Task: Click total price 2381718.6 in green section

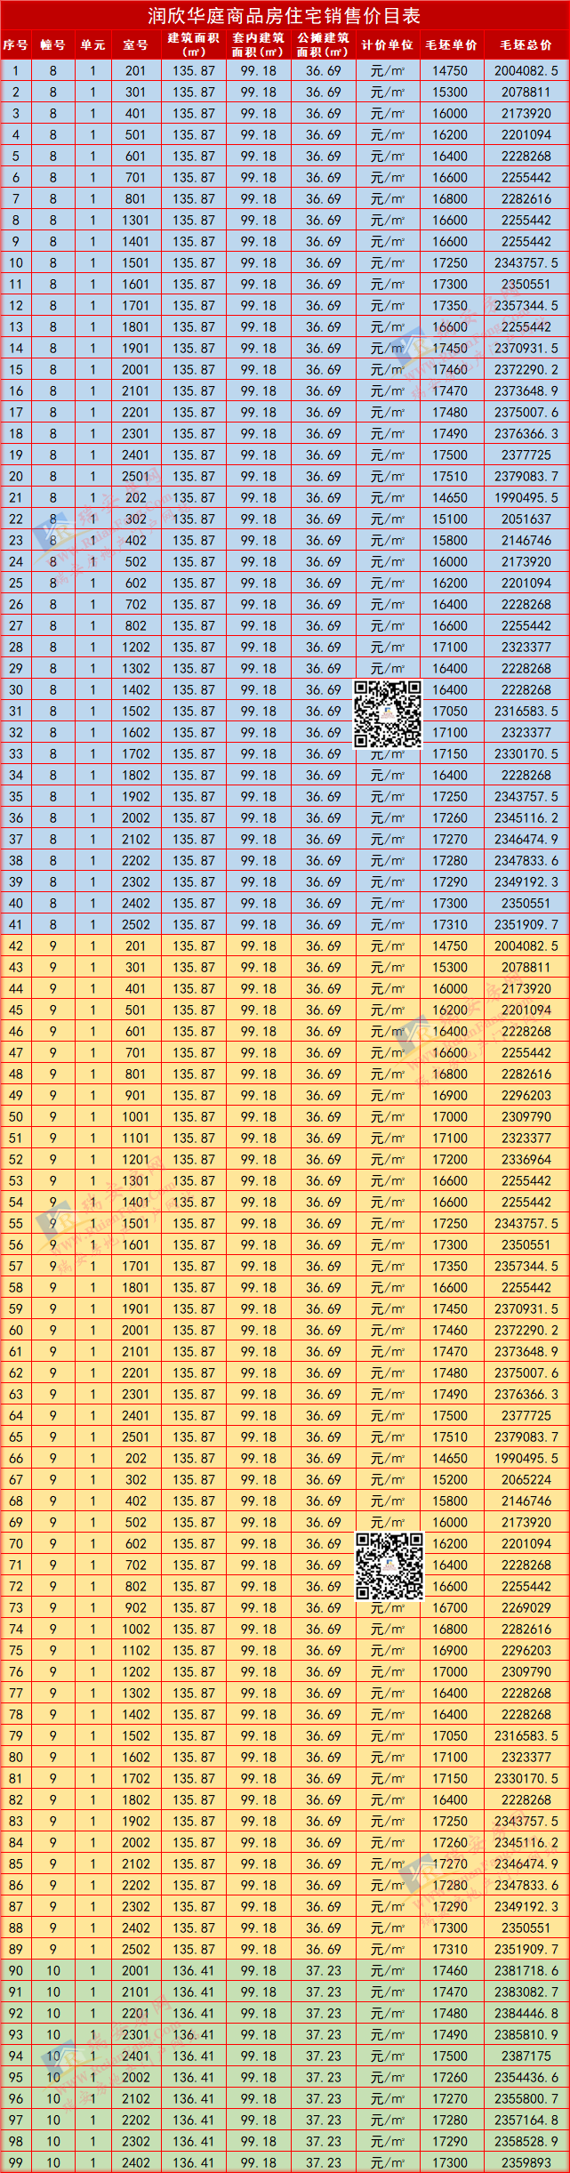Action: (526, 1970)
